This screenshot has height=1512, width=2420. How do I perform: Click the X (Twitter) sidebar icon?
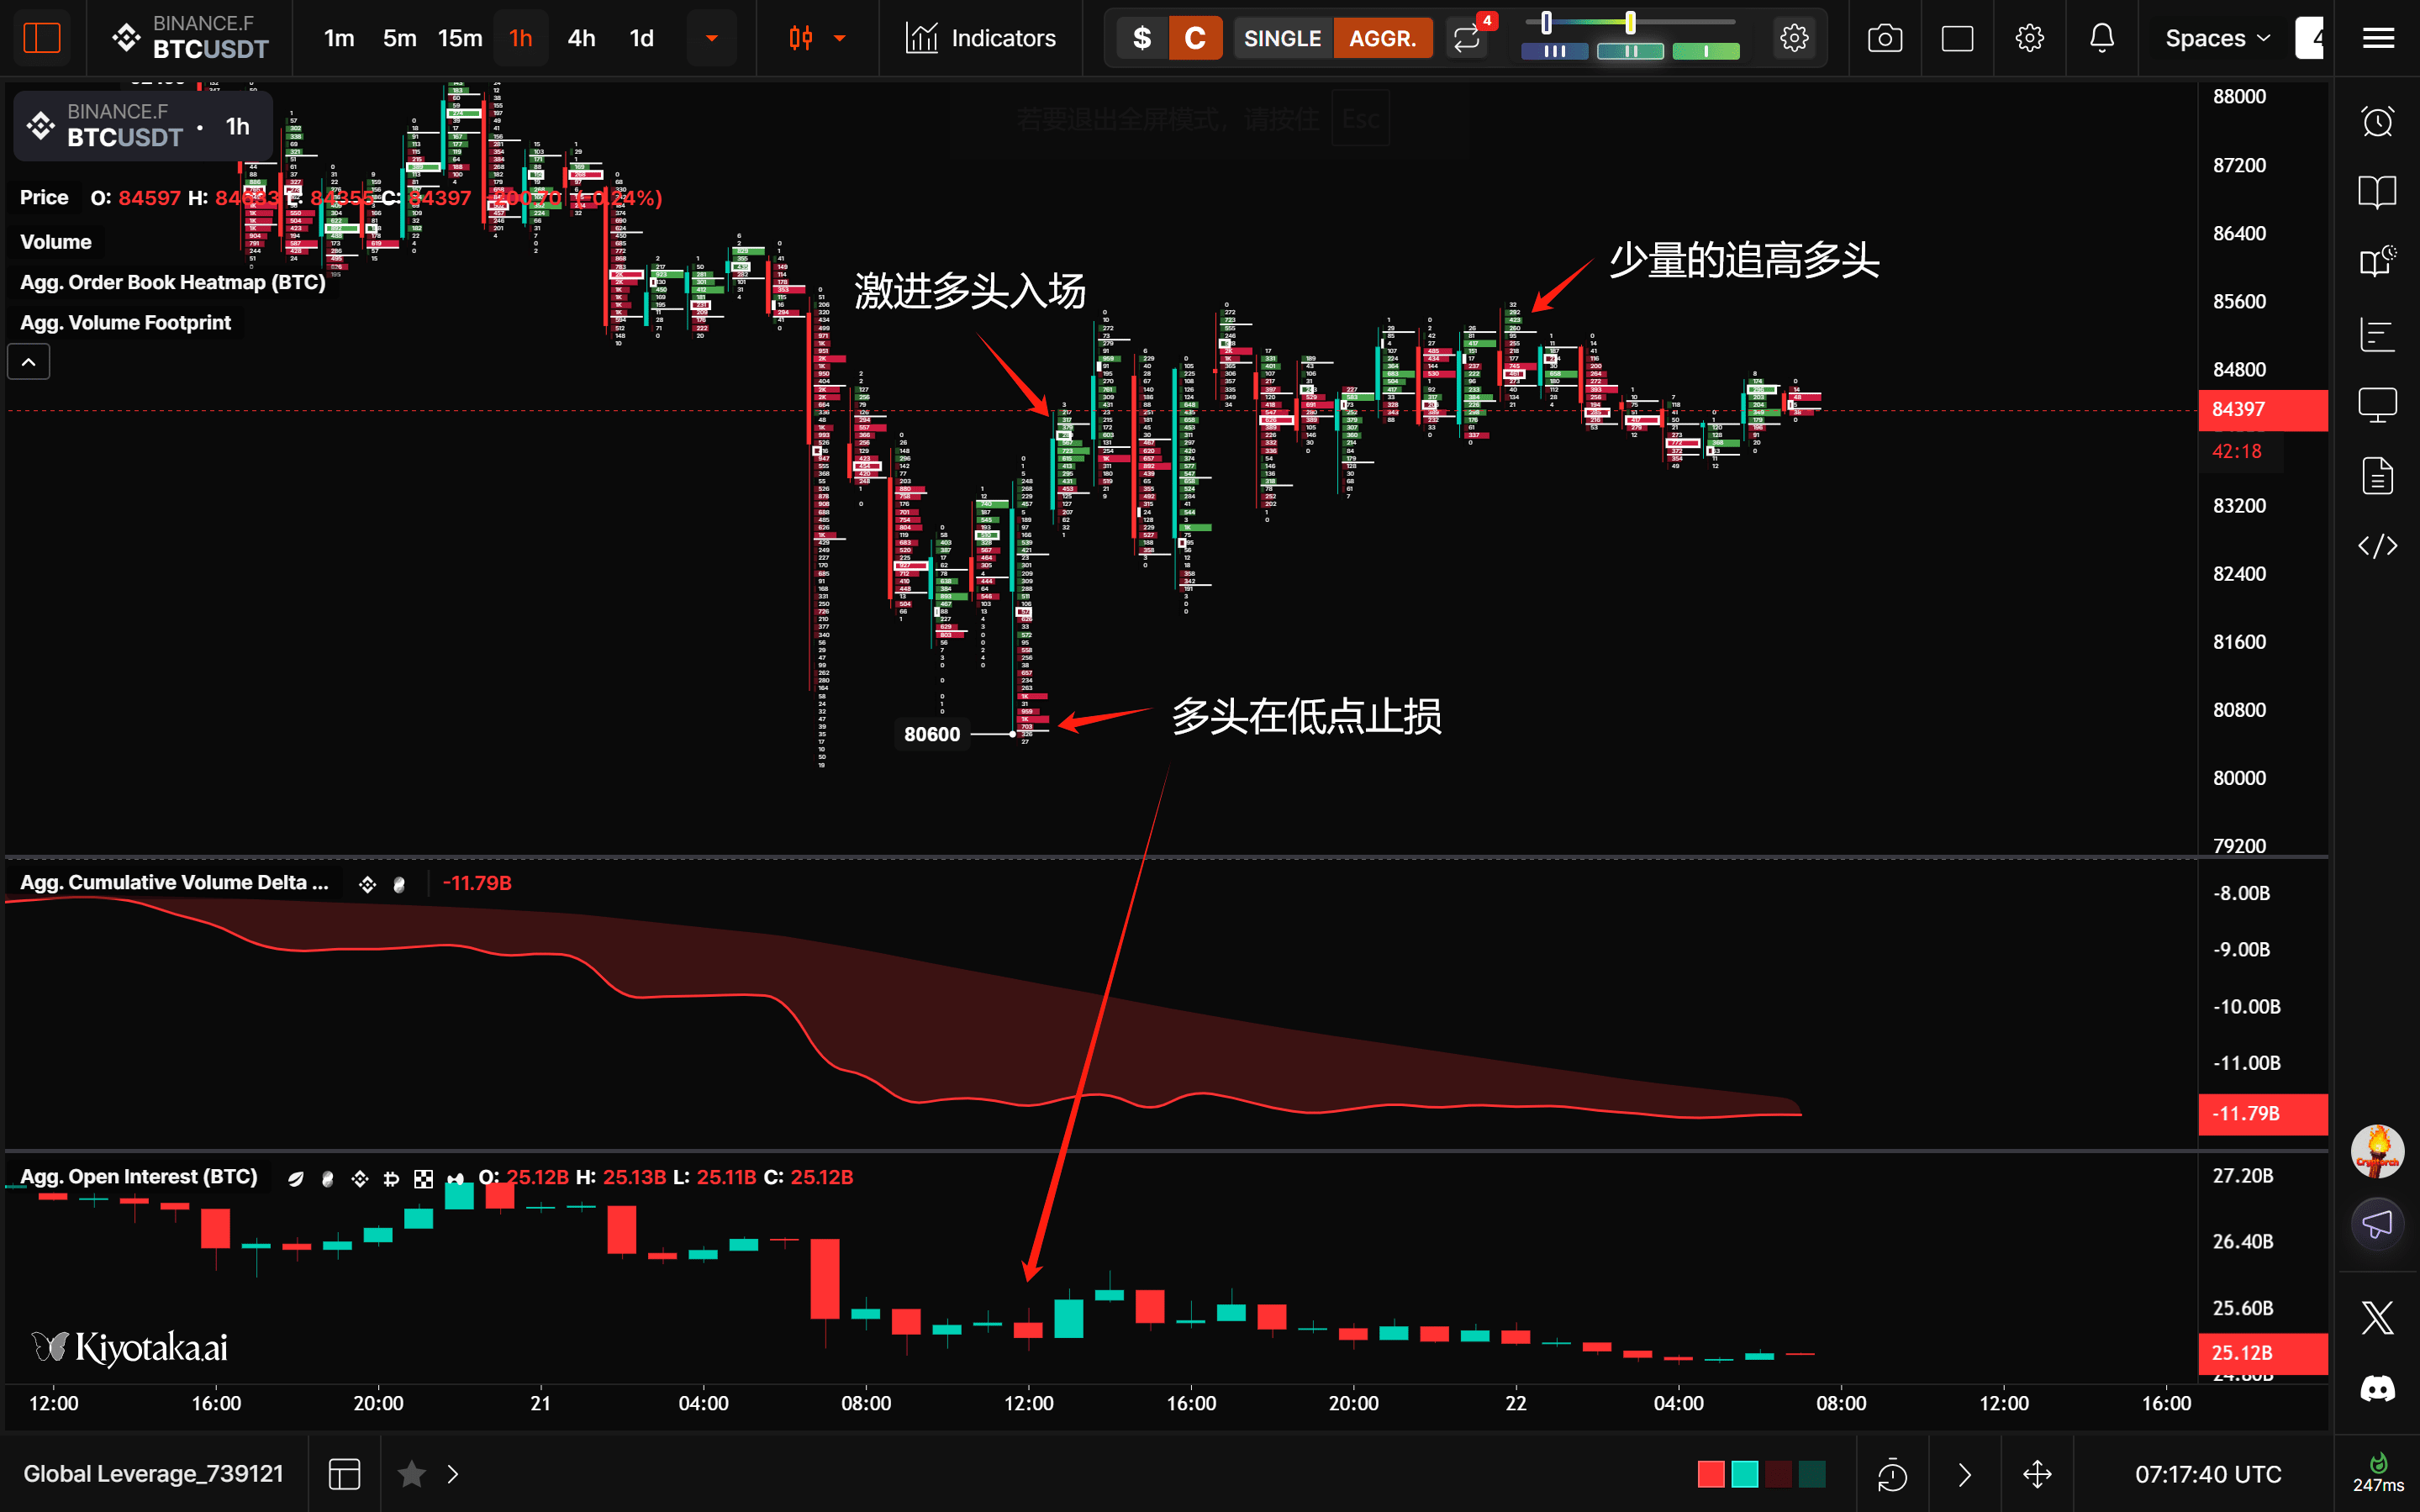[2377, 1318]
